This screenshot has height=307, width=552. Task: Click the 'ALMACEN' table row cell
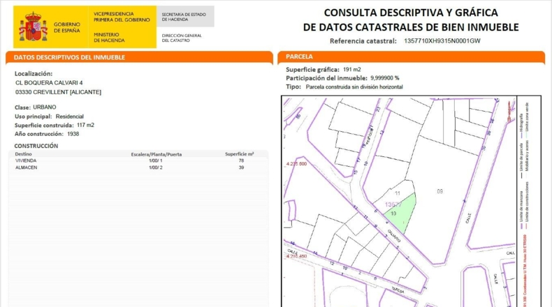(26, 167)
